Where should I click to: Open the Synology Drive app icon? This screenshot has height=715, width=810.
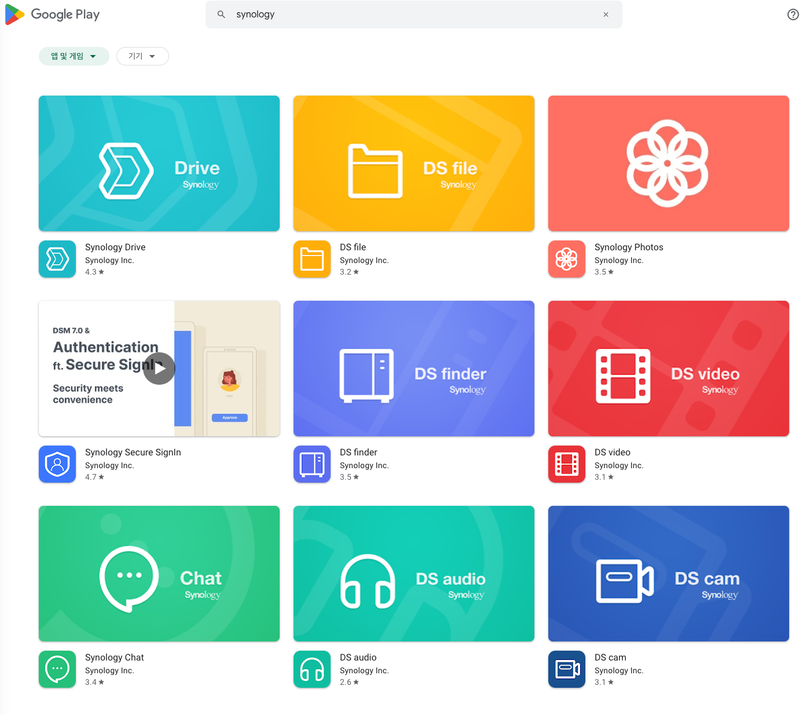point(57,259)
